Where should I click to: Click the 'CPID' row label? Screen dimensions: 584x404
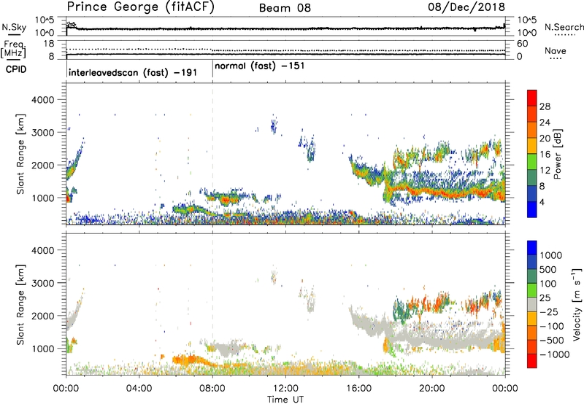tap(16, 69)
